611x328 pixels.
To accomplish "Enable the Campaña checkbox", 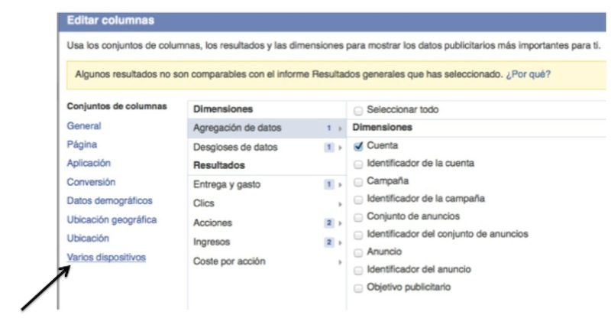I will [x=358, y=182].
